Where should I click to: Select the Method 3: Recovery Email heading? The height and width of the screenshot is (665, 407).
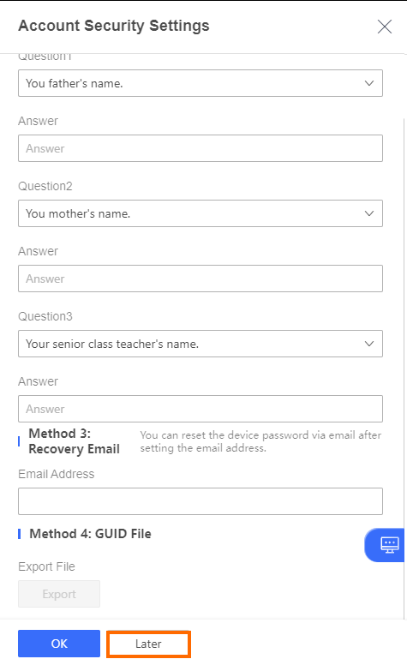click(x=75, y=441)
